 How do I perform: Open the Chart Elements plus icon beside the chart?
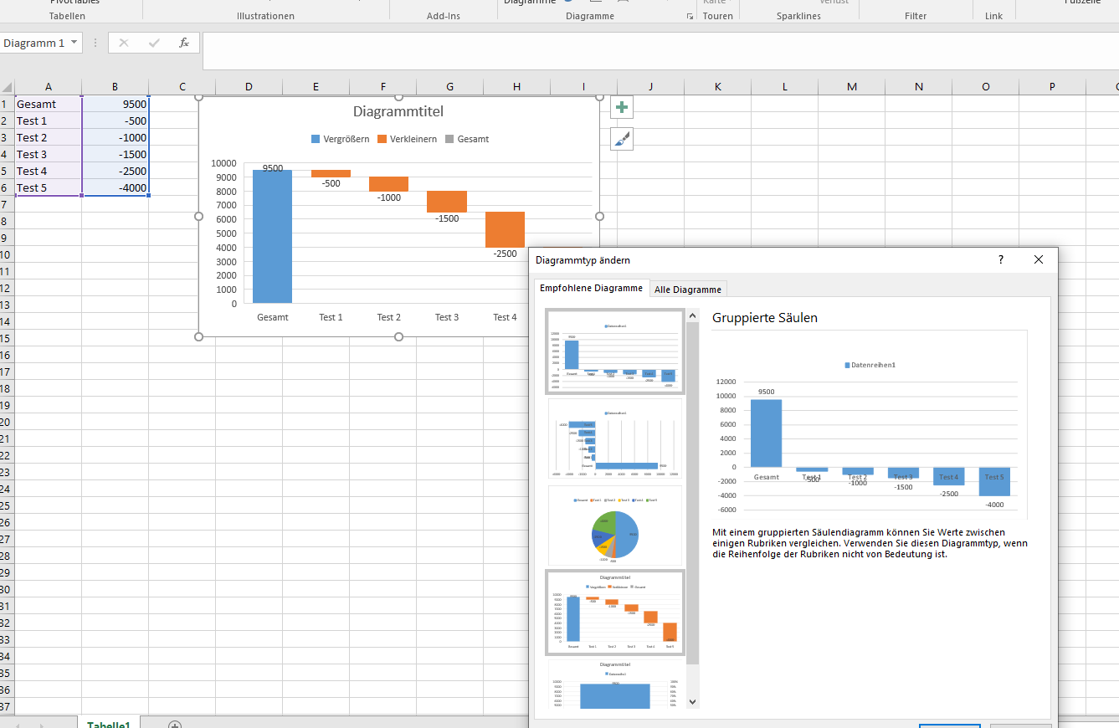pos(621,107)
